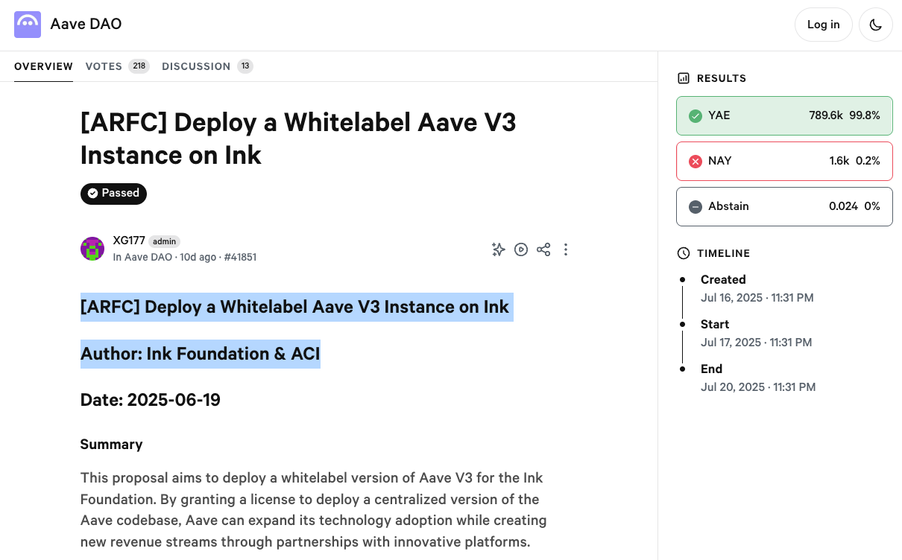Click the red NAY cross icon
The image size is (902, 560).
pyautogui.click(x=696, y=161)
